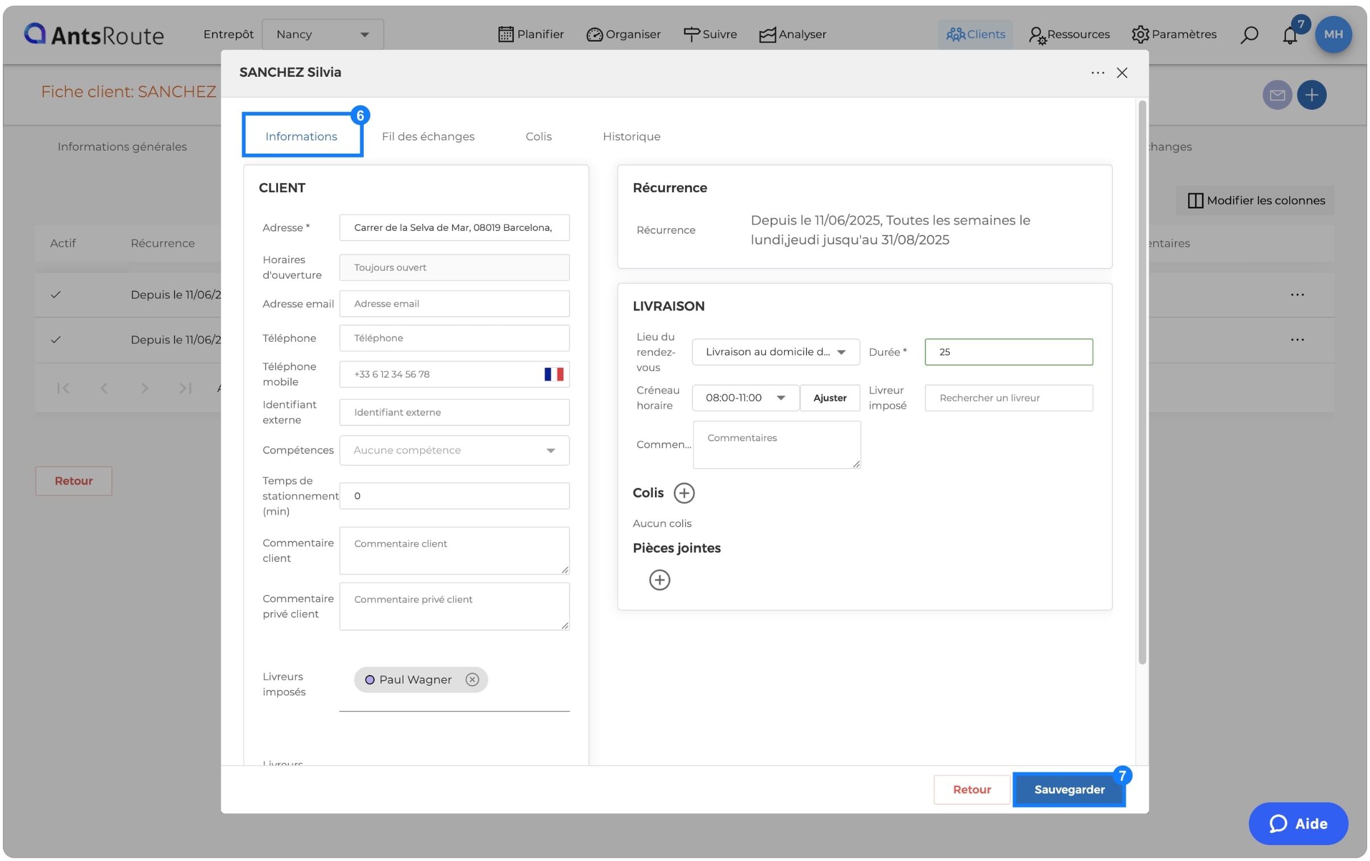Click the Paul Wagner color dot
1370x861 pixels.
coord(370,680)
